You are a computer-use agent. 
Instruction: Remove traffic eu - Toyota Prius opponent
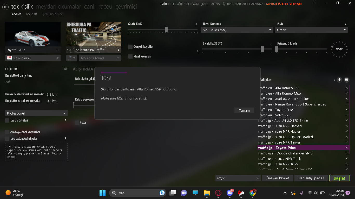point(346,110)
